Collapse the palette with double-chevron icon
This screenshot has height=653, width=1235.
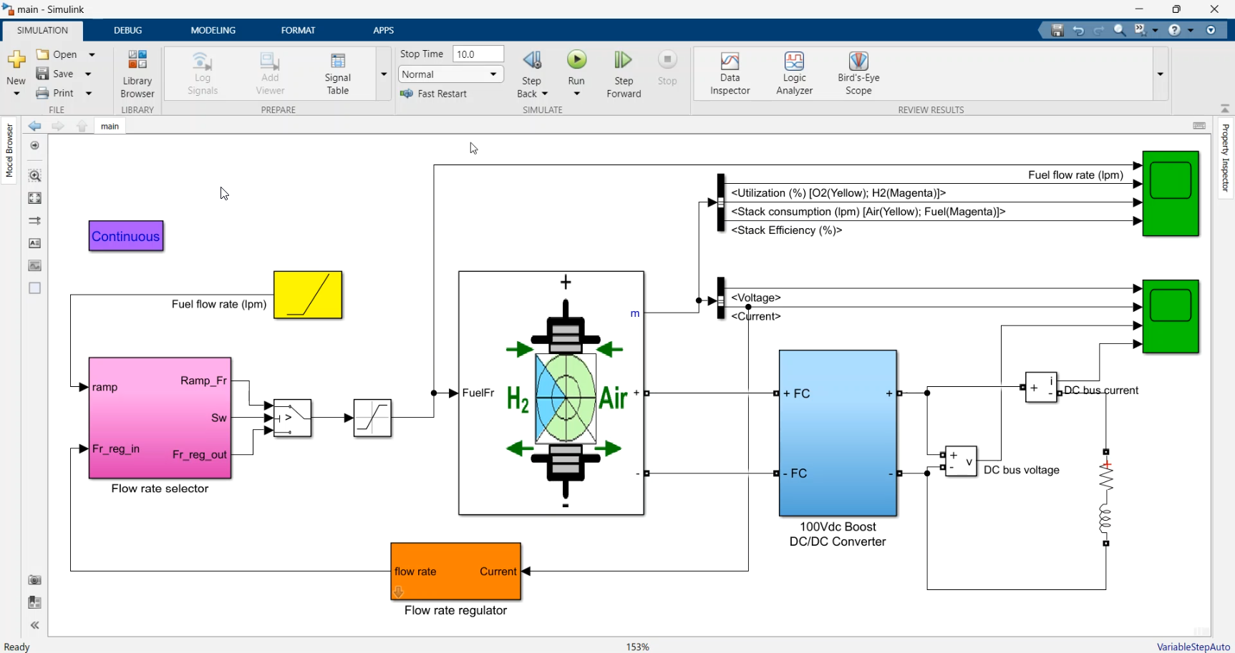34,625
